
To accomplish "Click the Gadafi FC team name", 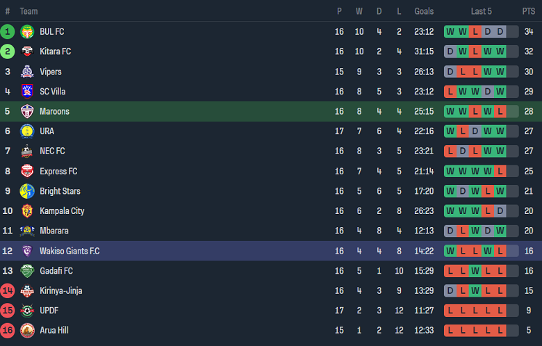I will click(56, 271).
